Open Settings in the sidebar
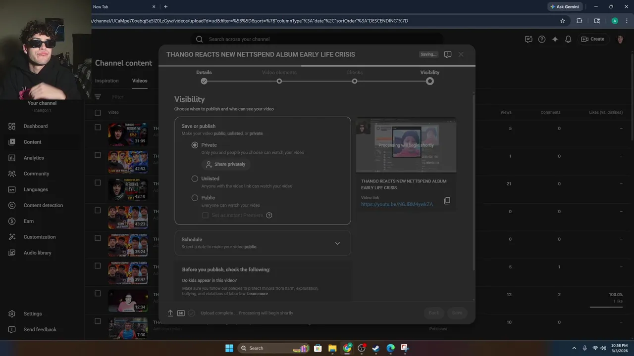This screenshot has height=356, width=634. (33, 313)
